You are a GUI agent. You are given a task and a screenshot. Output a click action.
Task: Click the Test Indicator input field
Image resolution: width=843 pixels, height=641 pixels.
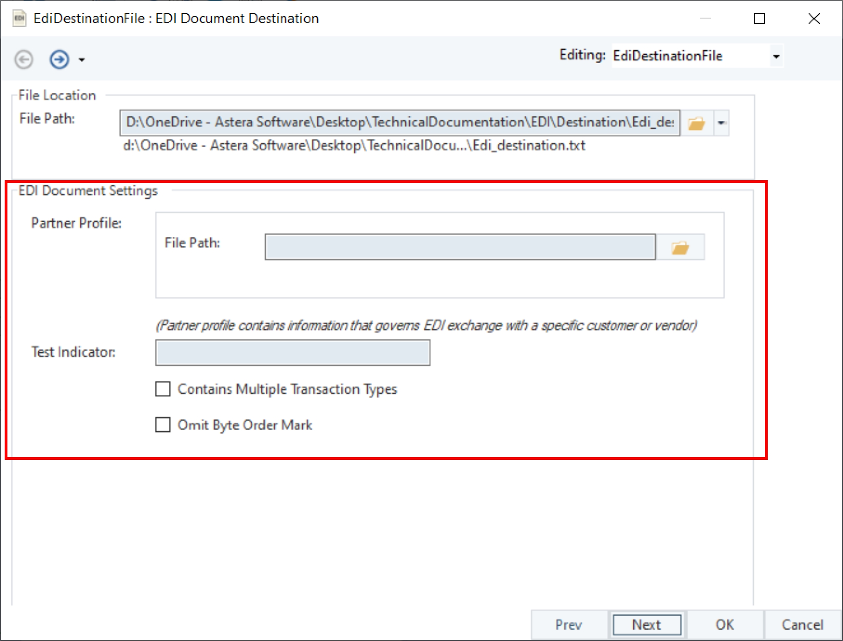click(x=293, y=353)
